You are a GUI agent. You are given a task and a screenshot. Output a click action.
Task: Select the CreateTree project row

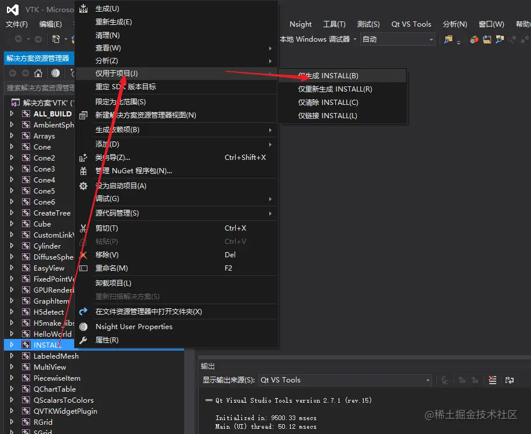click(x=39, y=213)
